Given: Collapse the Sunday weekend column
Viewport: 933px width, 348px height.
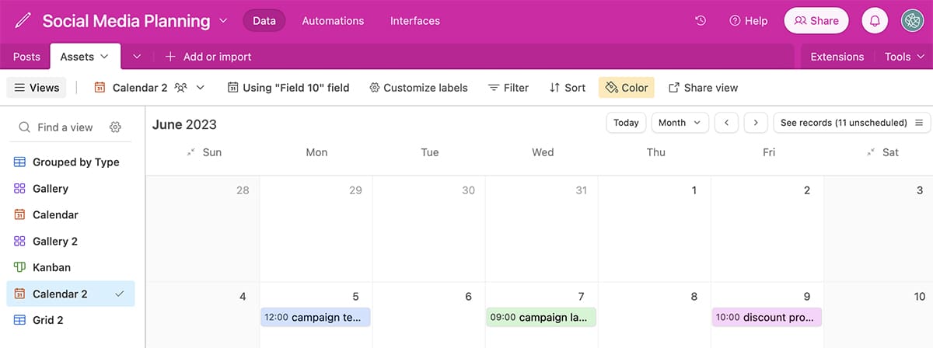Looking at the screenshot, I should click(191, 152).
